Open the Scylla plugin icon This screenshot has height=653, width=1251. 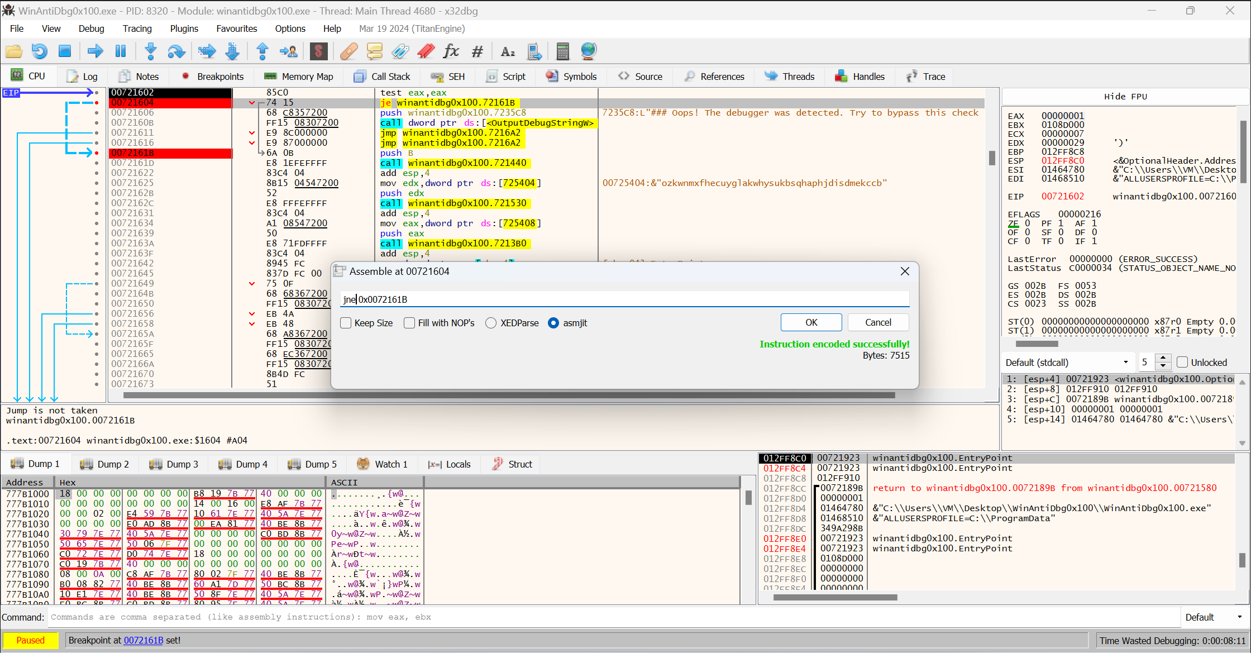pos(318,51)
